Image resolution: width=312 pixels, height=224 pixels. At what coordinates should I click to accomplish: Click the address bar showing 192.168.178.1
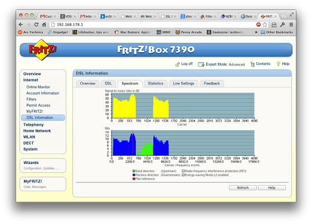[x=152, y=24]
